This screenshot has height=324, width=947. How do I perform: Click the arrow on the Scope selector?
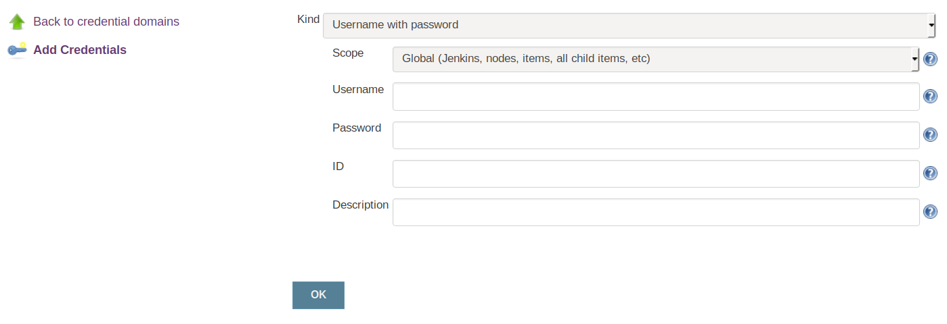tap(915, 59)
